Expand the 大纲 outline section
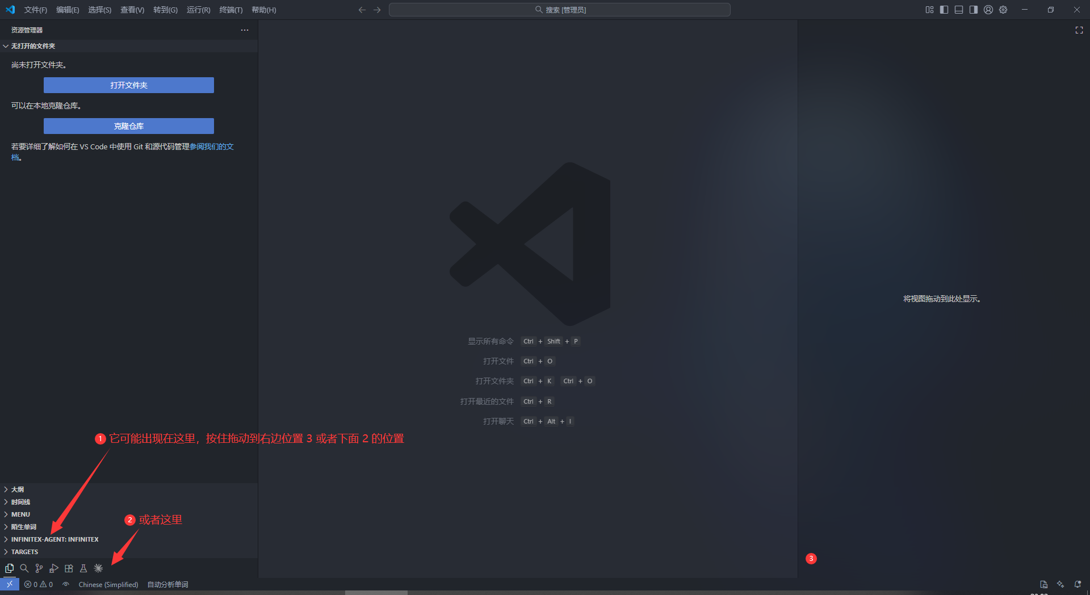This screenshot has width=1090, height=595. point(18,489)
